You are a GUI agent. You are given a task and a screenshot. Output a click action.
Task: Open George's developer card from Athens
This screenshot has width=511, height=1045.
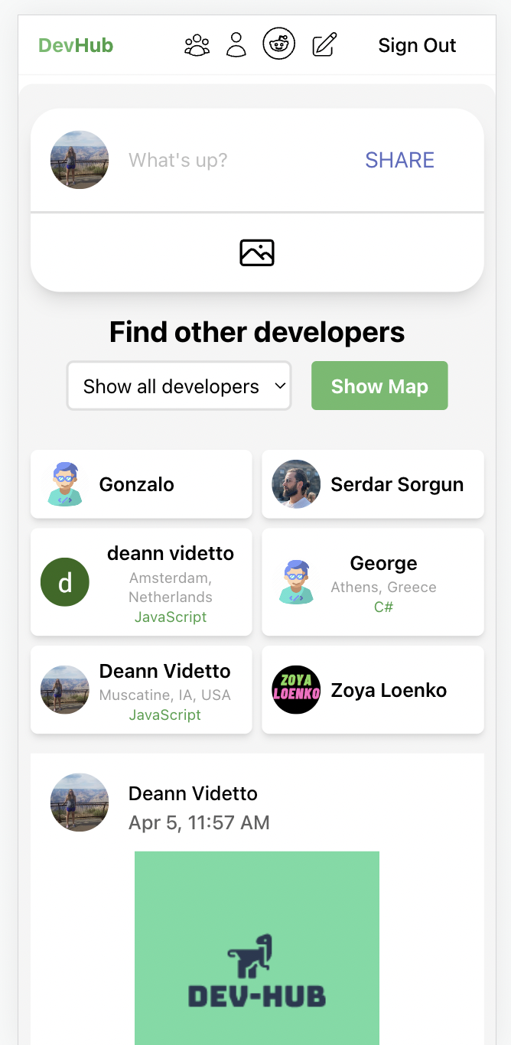coord(373,581)
